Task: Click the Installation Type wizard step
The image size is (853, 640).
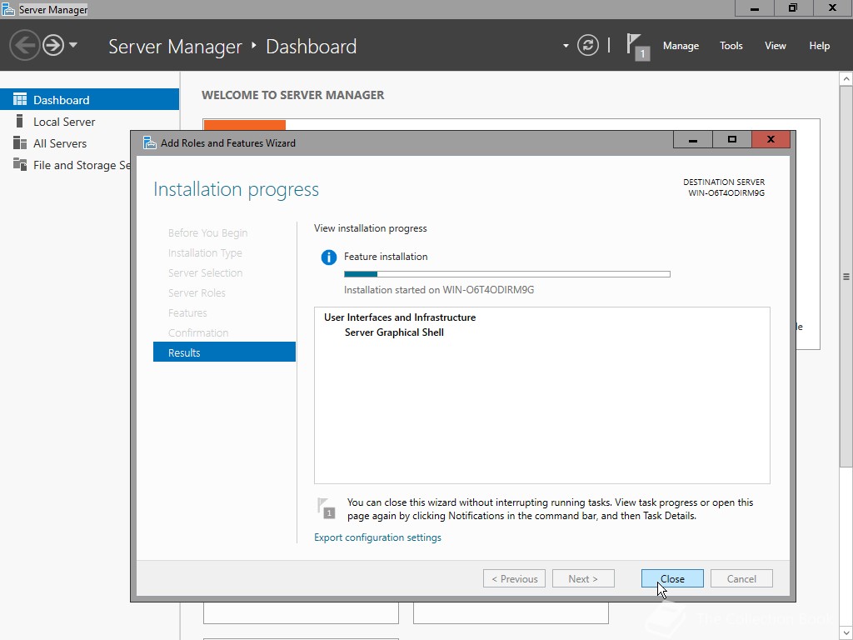Action: pyautogui.click(x=205, y=252)
